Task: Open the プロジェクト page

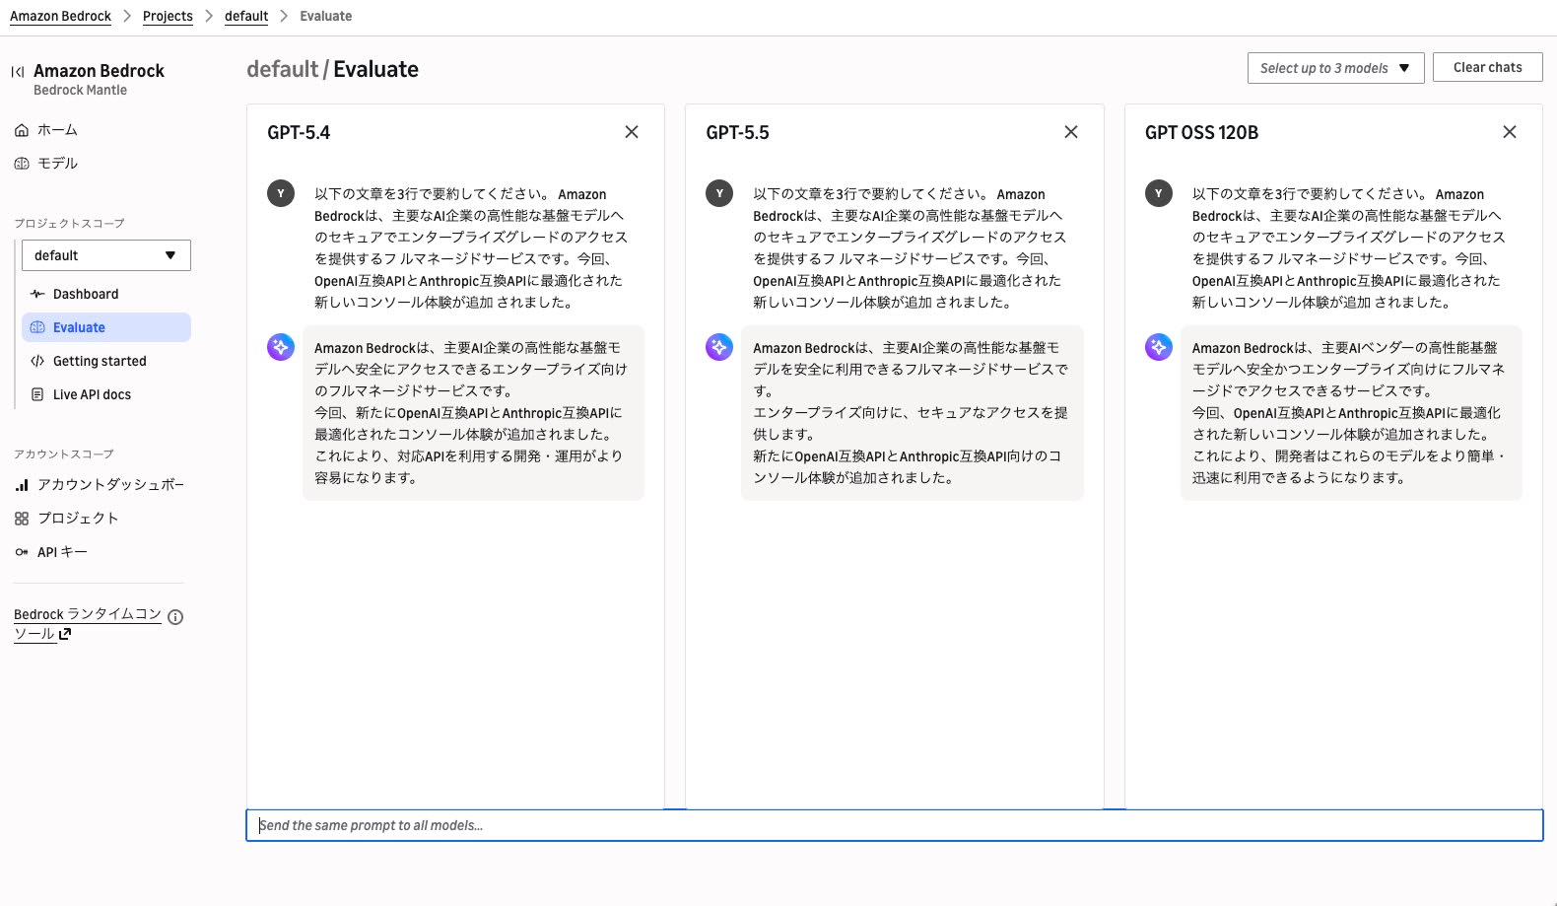Action: coord(78,519)
